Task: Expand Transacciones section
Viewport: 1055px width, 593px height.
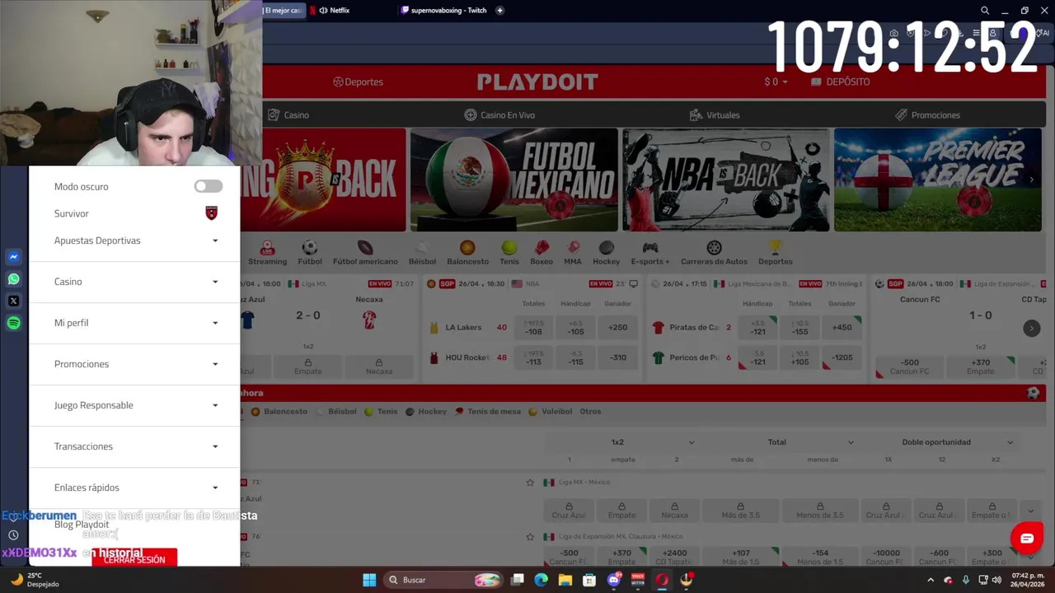Action: click(x=135, y=446)
